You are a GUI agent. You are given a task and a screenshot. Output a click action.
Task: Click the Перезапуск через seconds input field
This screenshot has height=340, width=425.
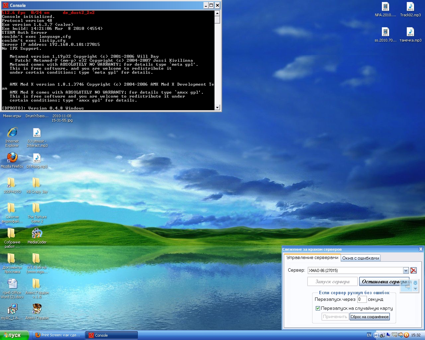click(362, 299)
